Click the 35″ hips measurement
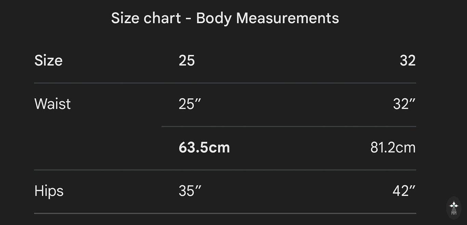Viewport: 467px width, 225px height. coord(190,191)
